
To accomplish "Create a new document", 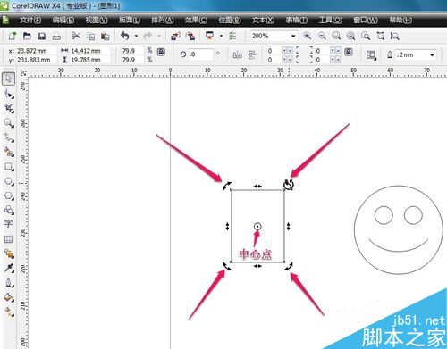I will point(13,36).
